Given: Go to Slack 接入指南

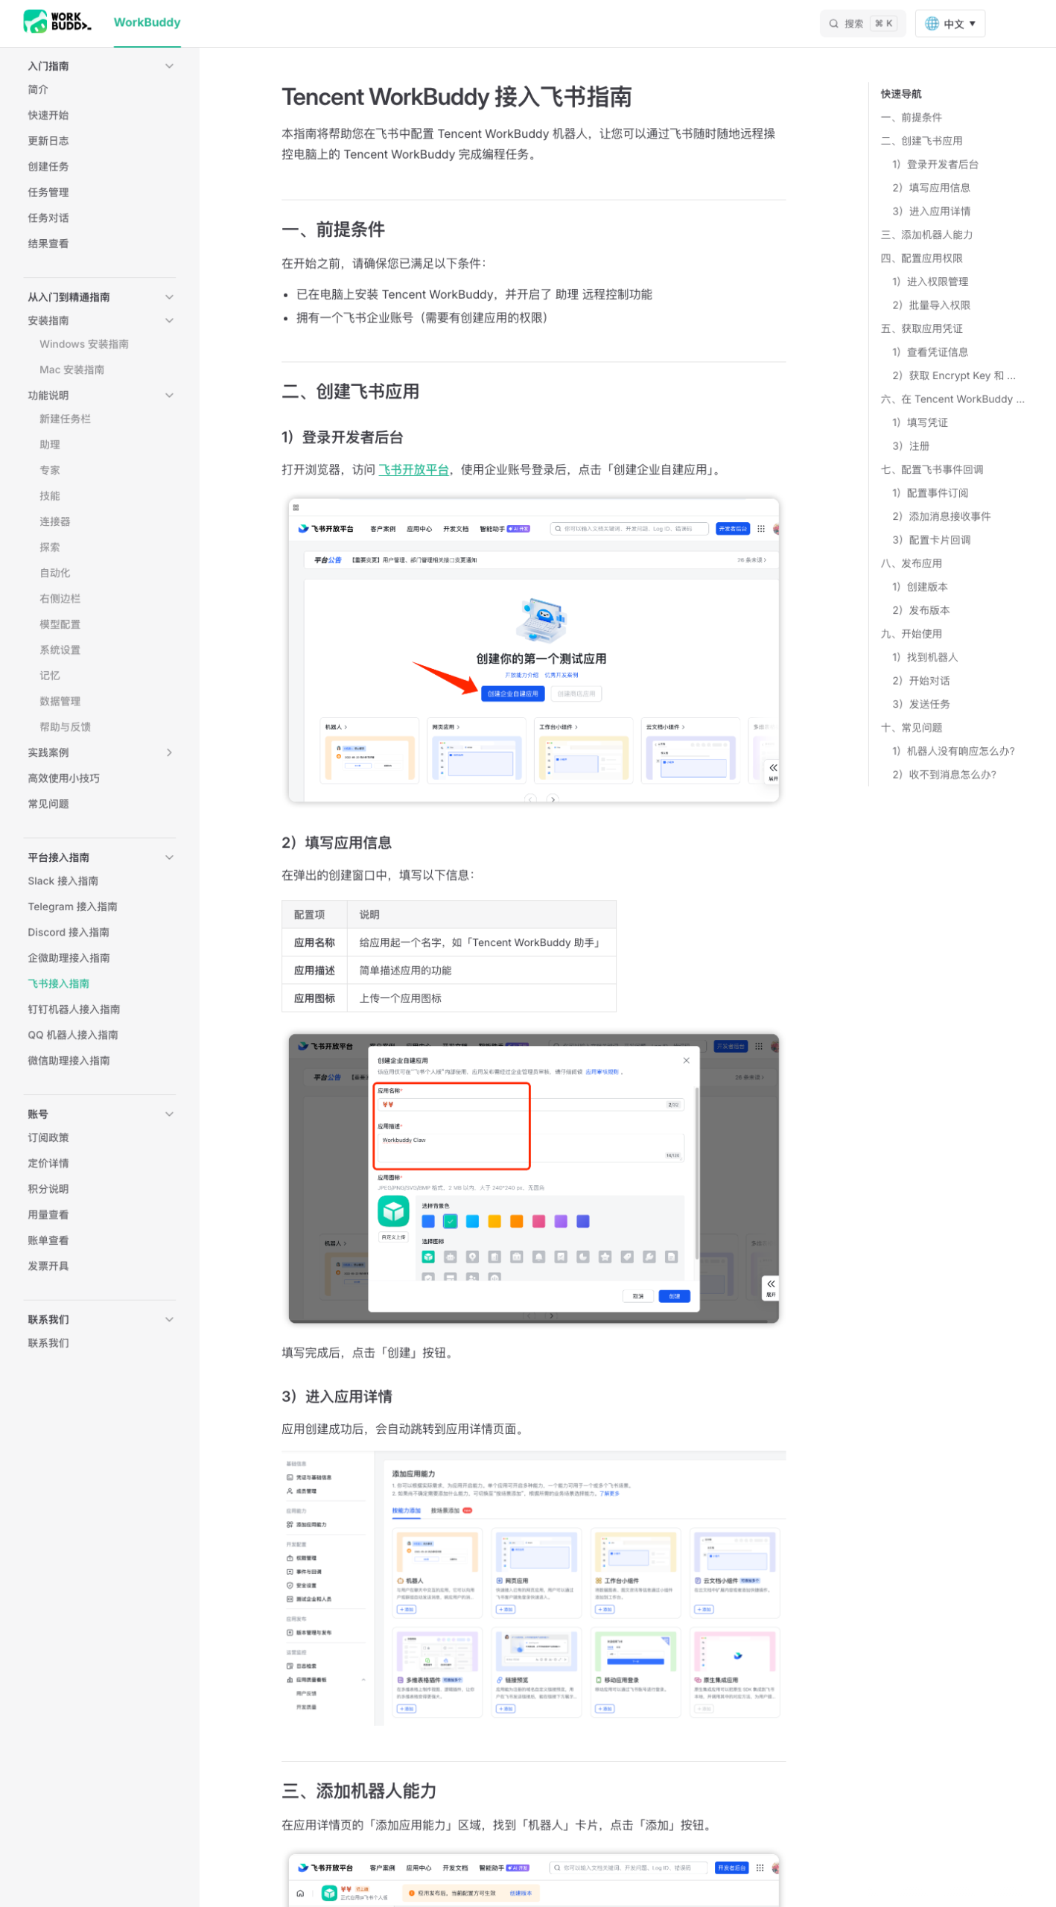Looking at the screenshot, I should 63,881.
